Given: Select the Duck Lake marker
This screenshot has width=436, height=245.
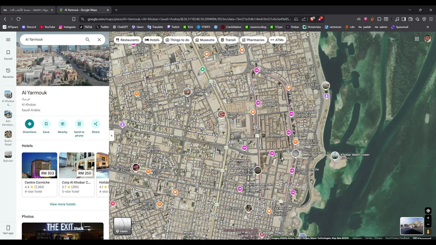Looking at the screenshot, I should tap(326, 86).
